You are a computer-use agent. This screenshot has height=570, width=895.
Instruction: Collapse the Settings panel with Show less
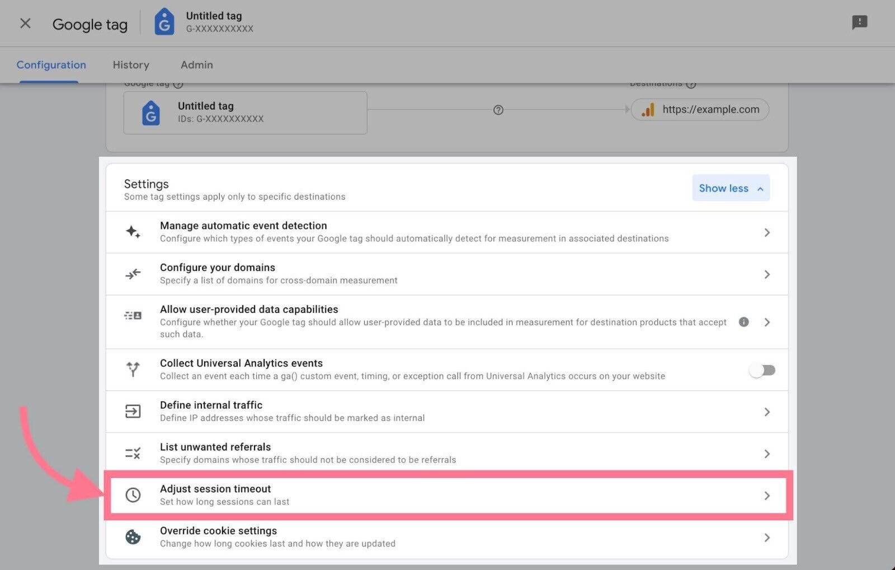point(730,188)
